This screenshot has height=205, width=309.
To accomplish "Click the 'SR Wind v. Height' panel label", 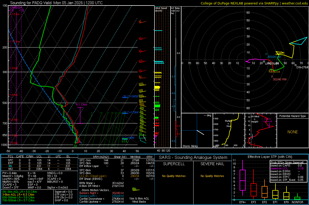I will (255, 119).
